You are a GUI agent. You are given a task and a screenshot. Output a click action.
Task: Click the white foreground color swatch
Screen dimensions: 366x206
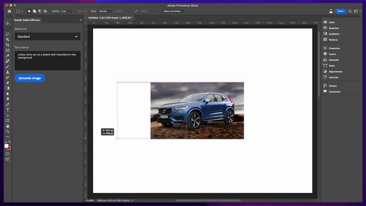[x=6, y=145]
